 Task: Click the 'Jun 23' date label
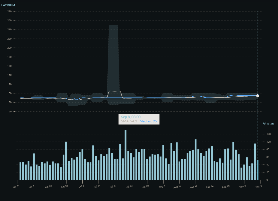(48, 186)
